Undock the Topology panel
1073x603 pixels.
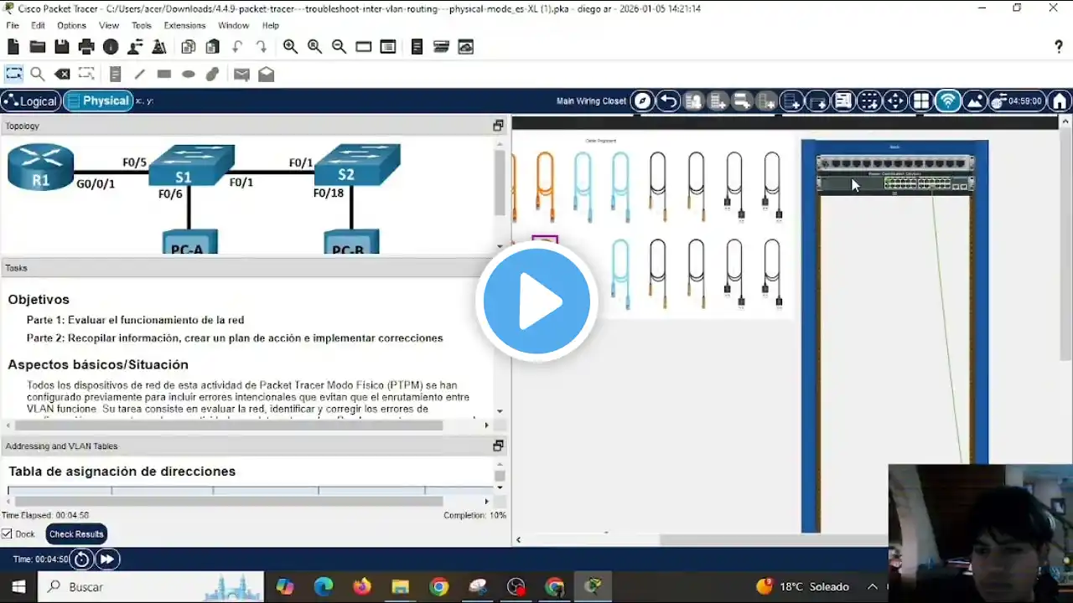point(498,126)
